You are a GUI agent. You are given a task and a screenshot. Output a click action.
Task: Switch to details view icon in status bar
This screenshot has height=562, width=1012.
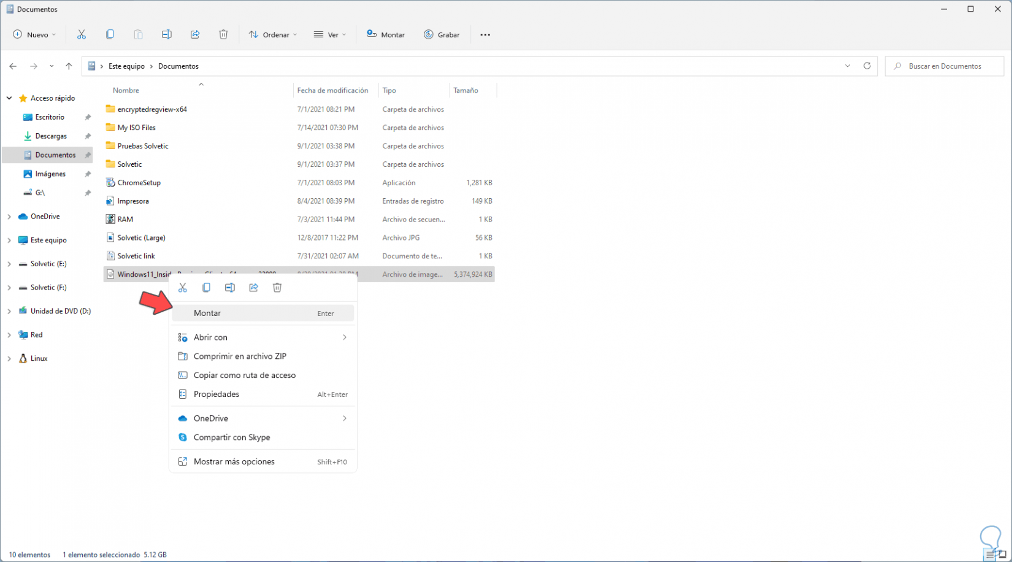pyautogui.click(x=991, y=555)
